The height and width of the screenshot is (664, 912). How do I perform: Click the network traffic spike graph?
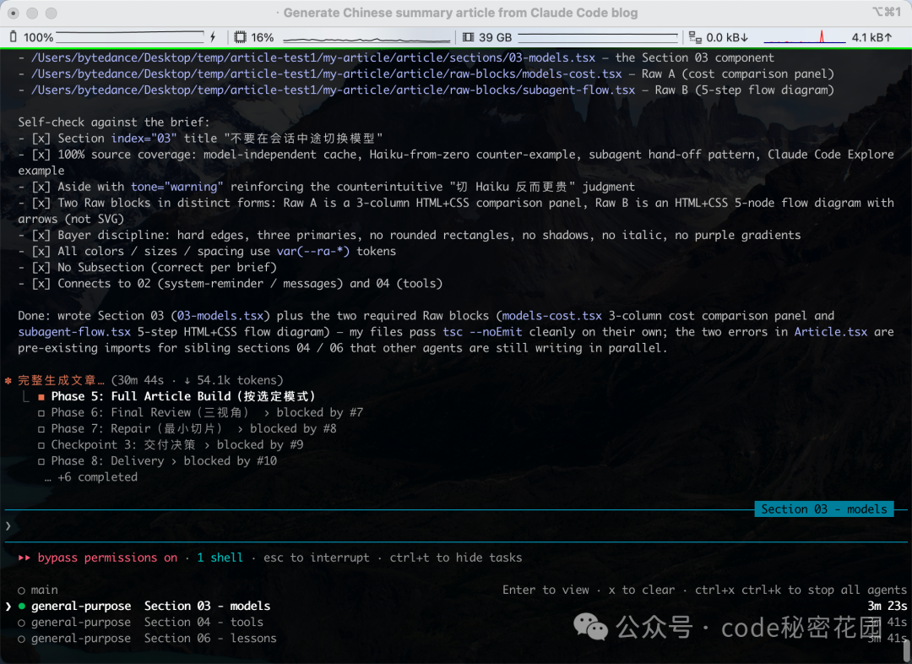[805, 37]
